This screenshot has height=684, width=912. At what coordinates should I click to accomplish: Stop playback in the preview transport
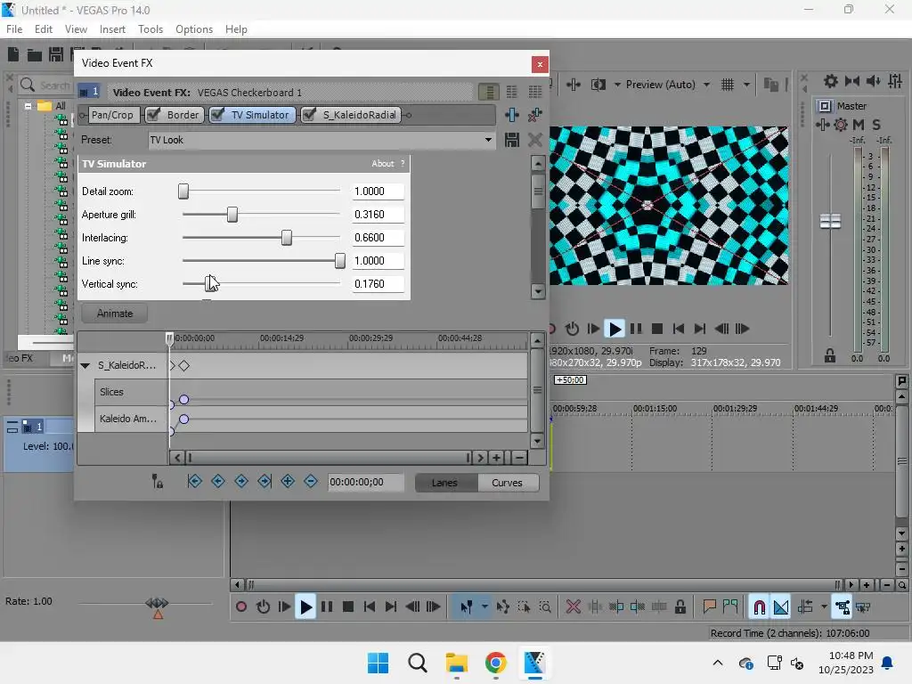pyautogui.click(x=657, y=329)
